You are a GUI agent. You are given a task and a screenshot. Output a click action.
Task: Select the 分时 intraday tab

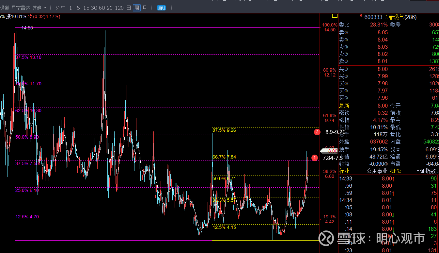pos(60,8)
